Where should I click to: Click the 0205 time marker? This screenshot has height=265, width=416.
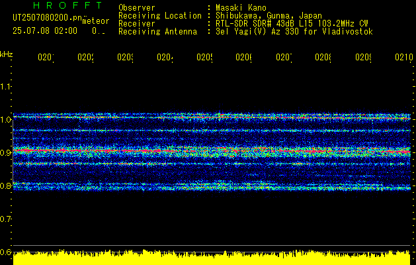click(204, 57)
